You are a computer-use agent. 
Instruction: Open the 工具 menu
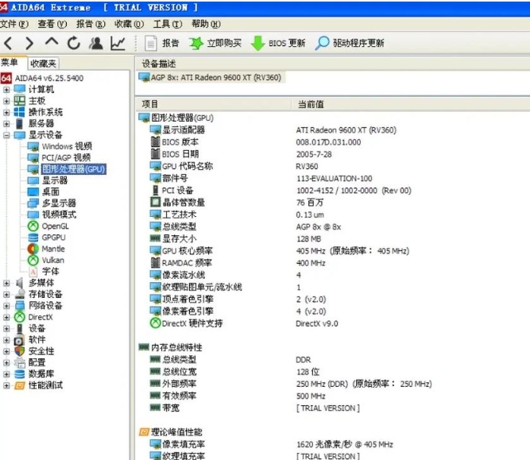point(165,25)
